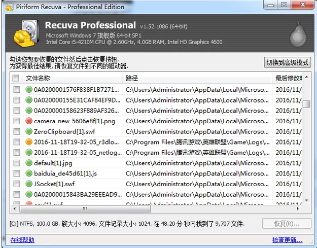Click 切换到高级模式 button
This screenshot has height=248, width=317.
(287, 62)
